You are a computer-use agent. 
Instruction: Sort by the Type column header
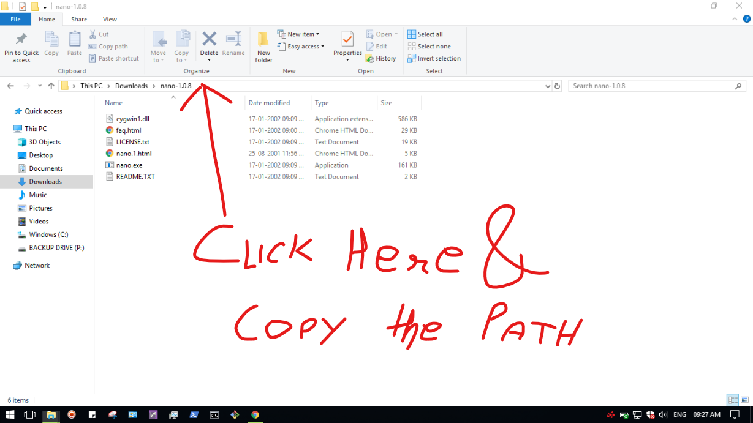[343, 103]
